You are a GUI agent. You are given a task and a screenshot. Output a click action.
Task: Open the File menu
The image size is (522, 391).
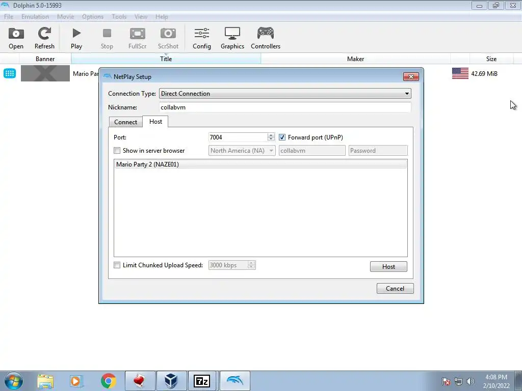9,17
